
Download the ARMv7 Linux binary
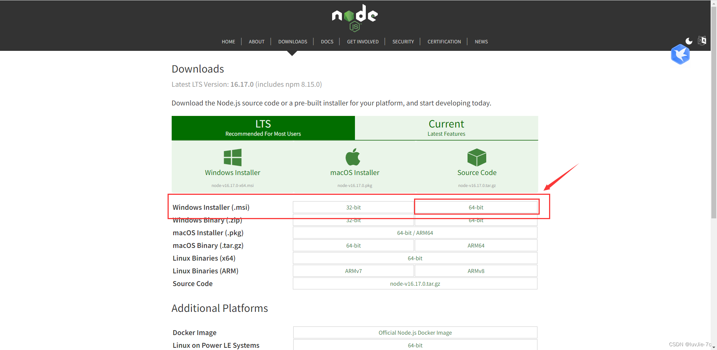click(353, 270)
